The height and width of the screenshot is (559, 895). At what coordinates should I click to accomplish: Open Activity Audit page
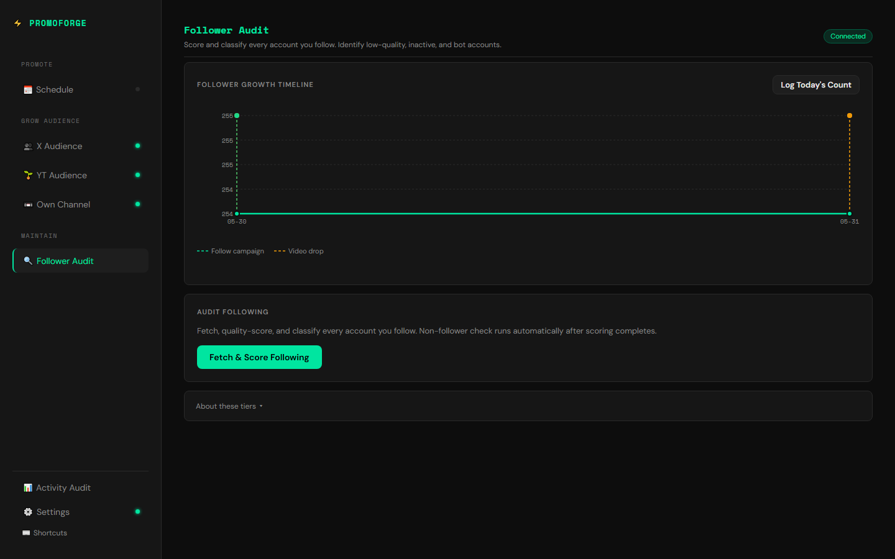pyautogui.click(x=80, y=488)
